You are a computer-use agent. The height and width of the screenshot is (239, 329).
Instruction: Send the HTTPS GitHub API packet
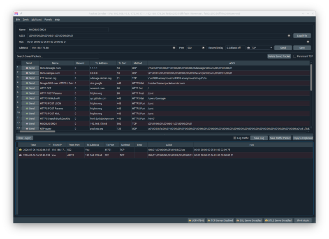(x=30, y=98)
